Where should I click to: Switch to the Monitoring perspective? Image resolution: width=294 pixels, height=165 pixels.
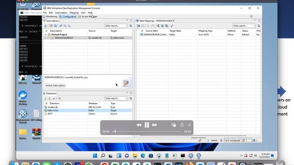[x=50, y=16]
